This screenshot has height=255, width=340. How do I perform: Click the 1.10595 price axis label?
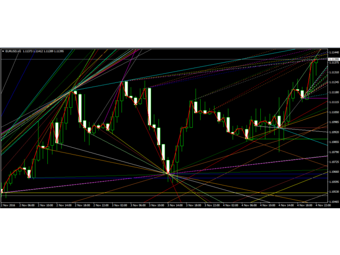coord(334,182)
